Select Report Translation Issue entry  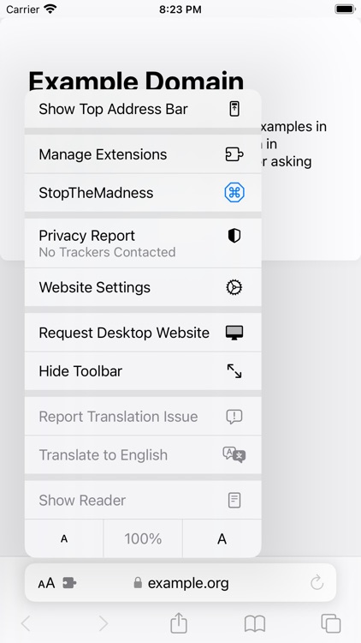coord(143,417)
